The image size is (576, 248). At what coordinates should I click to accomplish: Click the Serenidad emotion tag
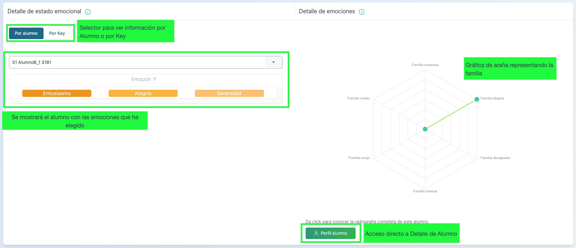pos(229,93)
